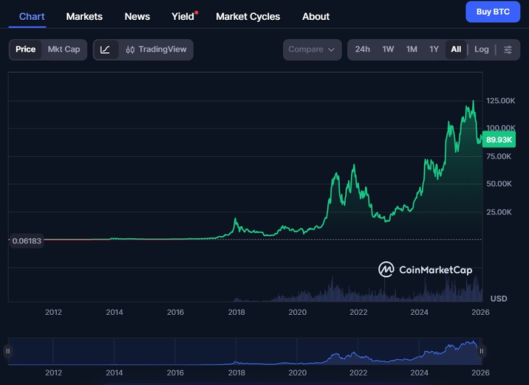Select the line chart icon
Screen dimensions: 529x385
click(106, 49)
